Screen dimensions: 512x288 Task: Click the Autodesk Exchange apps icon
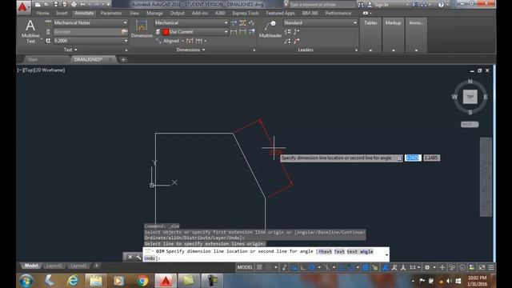[x=415, y=5]
